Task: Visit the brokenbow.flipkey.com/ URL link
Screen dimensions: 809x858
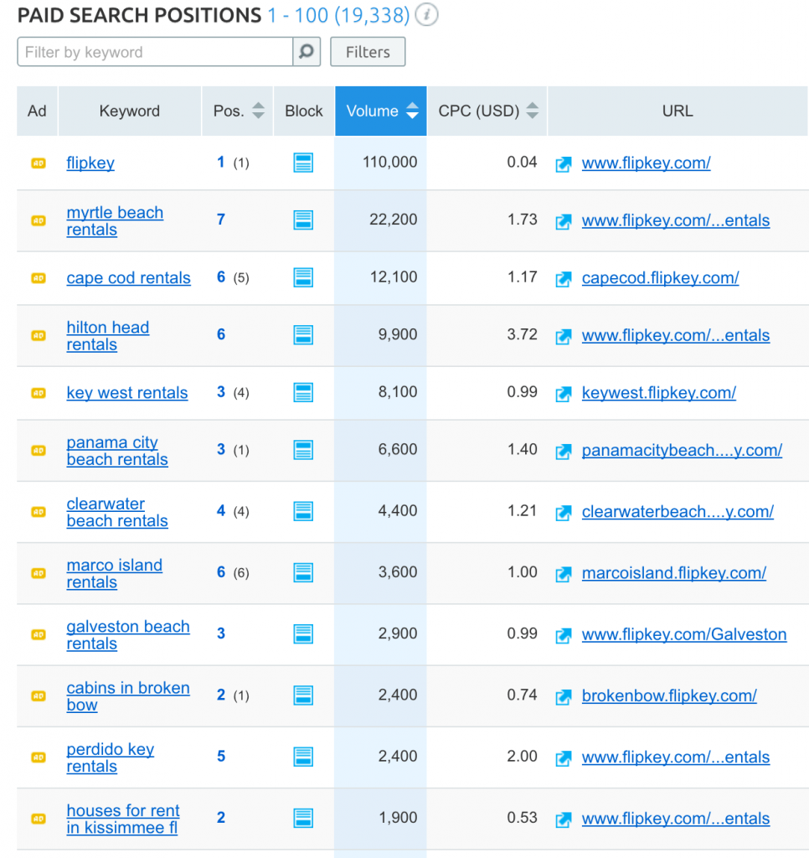Action: (x=669, y=695)
